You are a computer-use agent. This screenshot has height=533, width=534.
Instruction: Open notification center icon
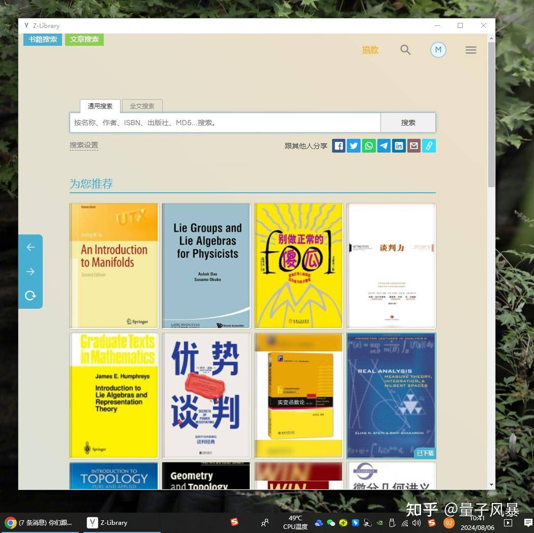528,523
